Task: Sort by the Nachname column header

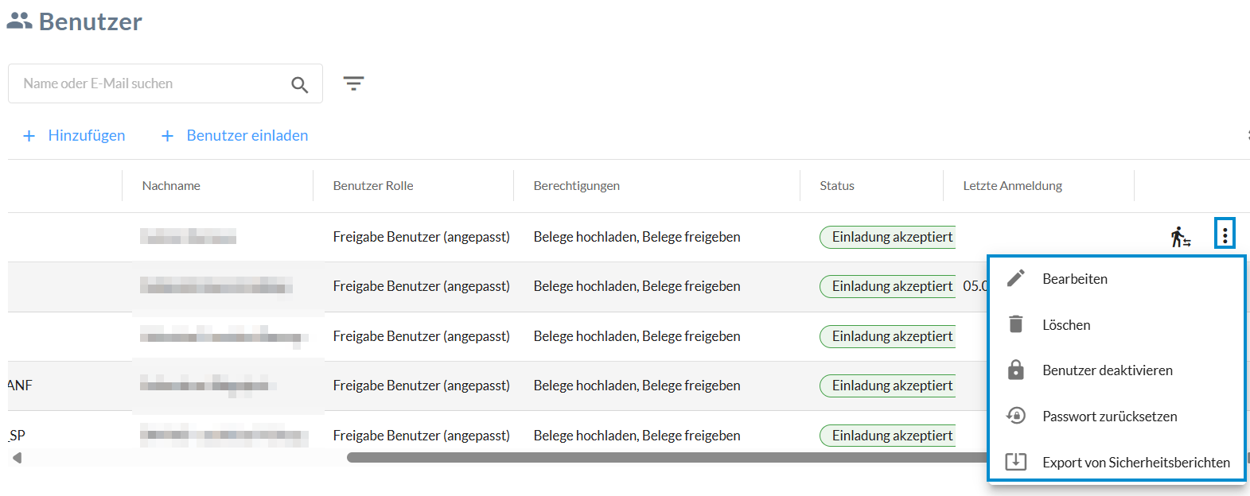Action: pos(171,186)
